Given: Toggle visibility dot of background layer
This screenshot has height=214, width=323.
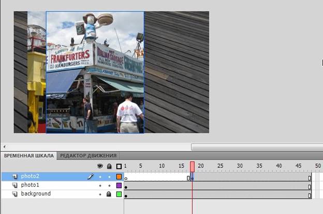Looking at the screenshot, I should coord(100,194).
